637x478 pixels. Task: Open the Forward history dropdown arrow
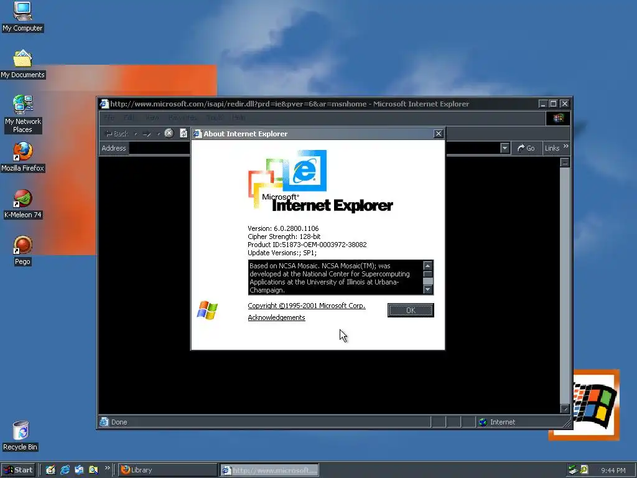coord(159,134)
